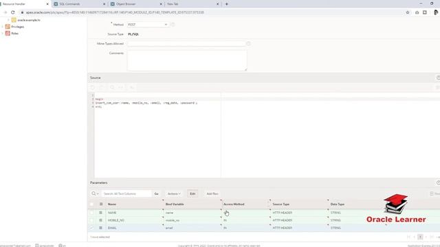Open help icon next to Mime Types Allowed
440x247 pixels.
pyautogui.click(x=248, y=44)
